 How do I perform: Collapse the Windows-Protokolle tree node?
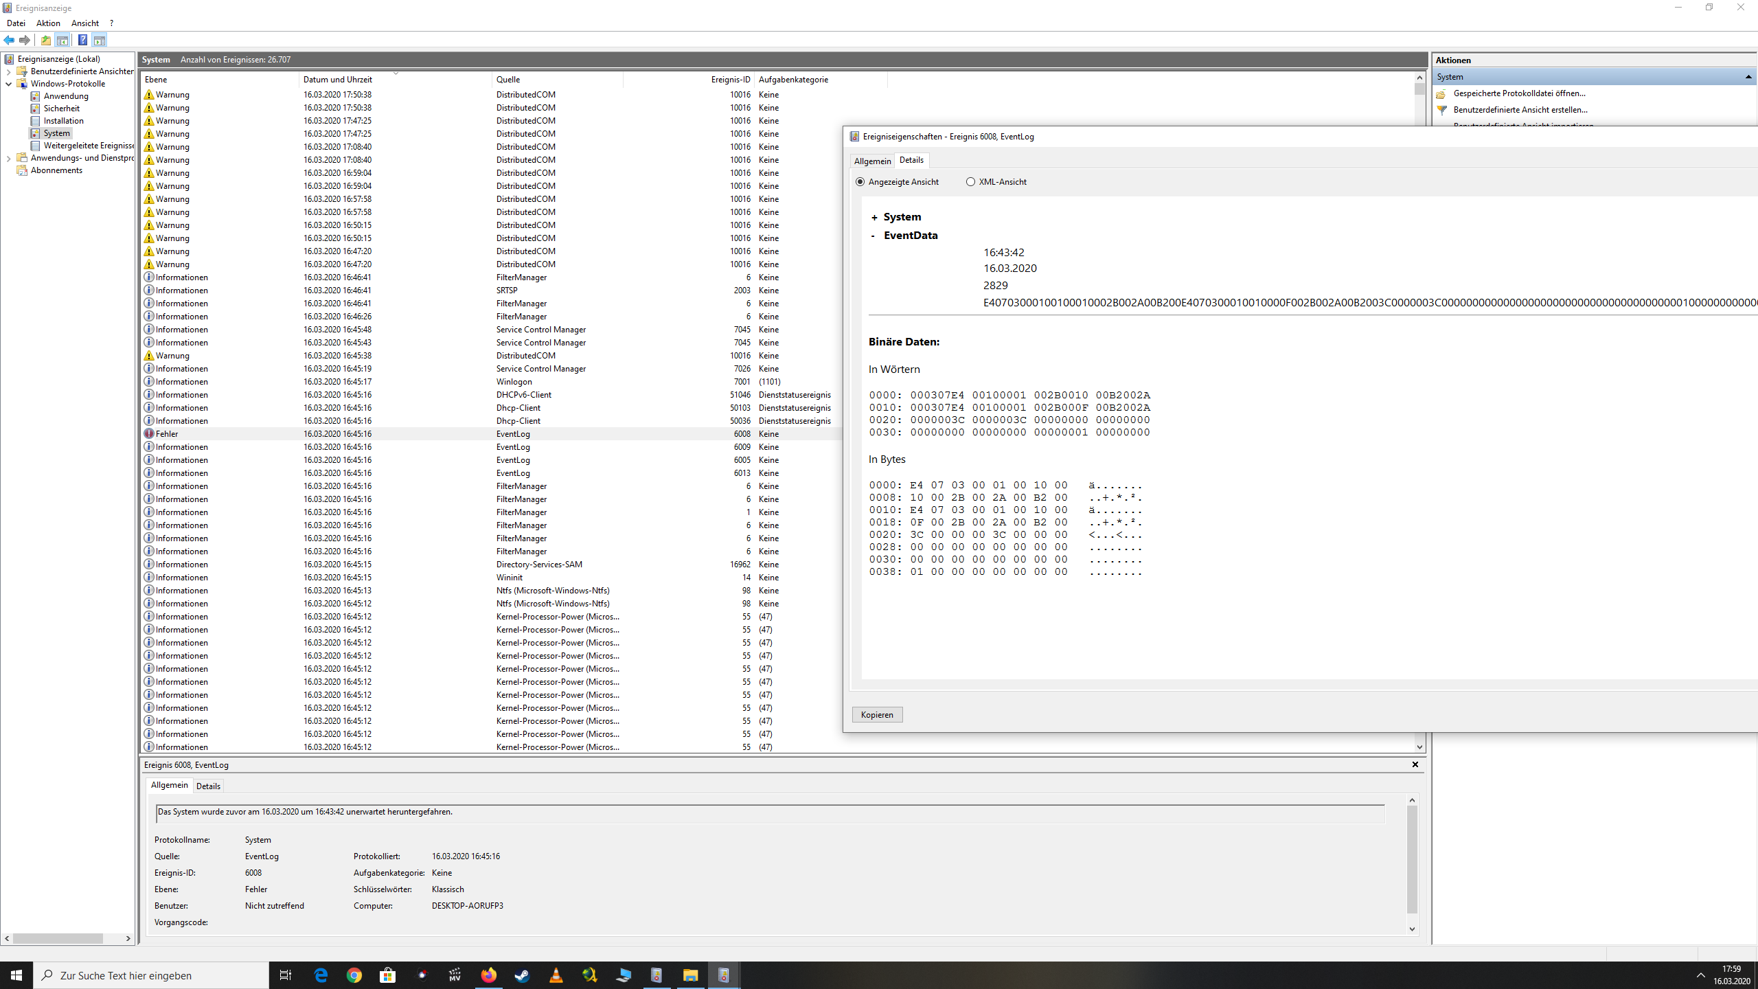click(8, 84)
